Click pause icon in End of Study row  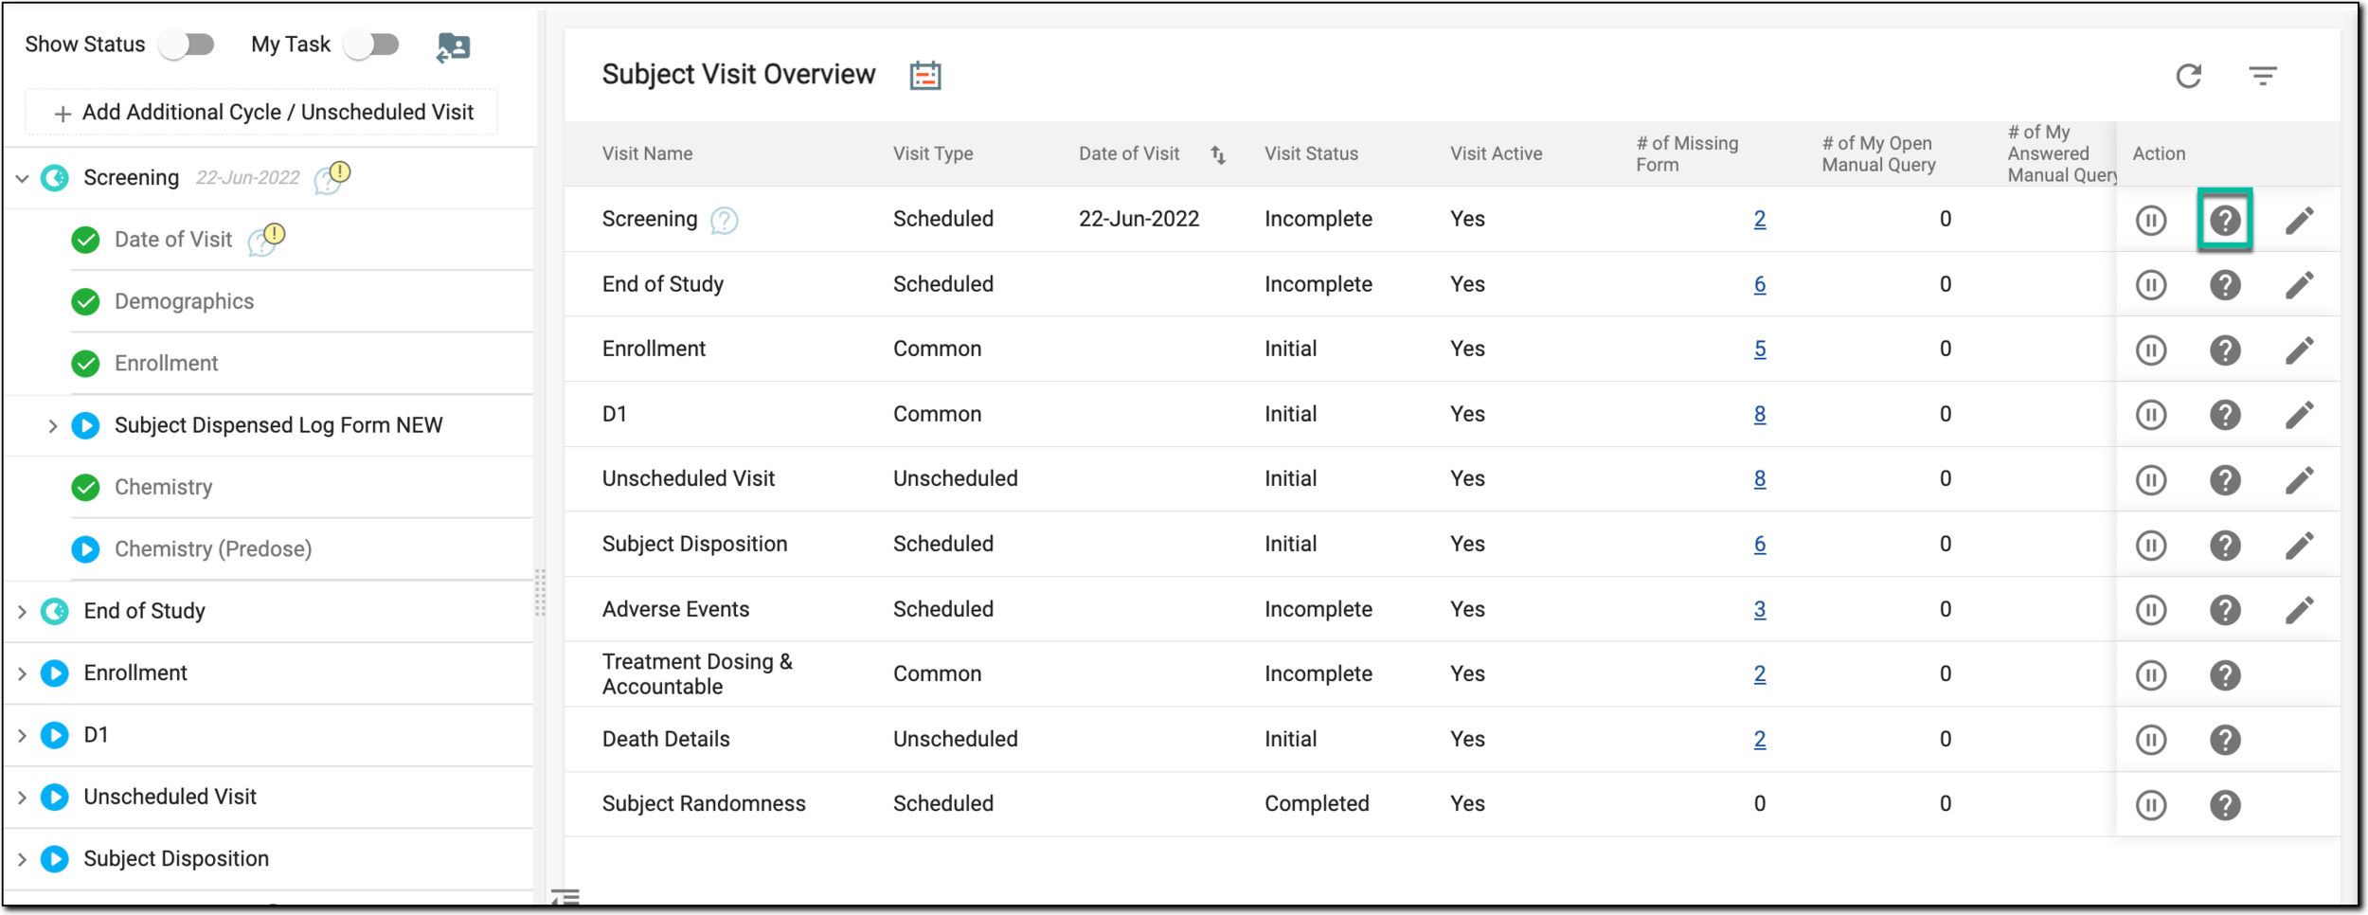point(2150,285)
